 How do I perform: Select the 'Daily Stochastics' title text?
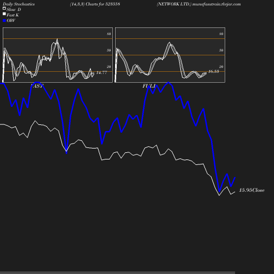point(19,4)
